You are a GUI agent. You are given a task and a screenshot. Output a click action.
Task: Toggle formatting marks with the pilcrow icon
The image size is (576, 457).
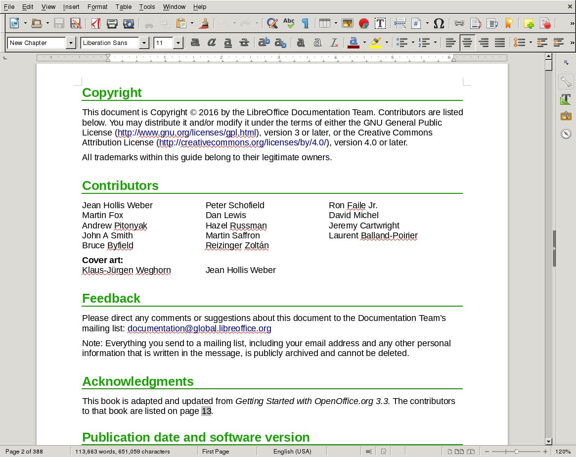pyautogui.click(x=305, y=23)
